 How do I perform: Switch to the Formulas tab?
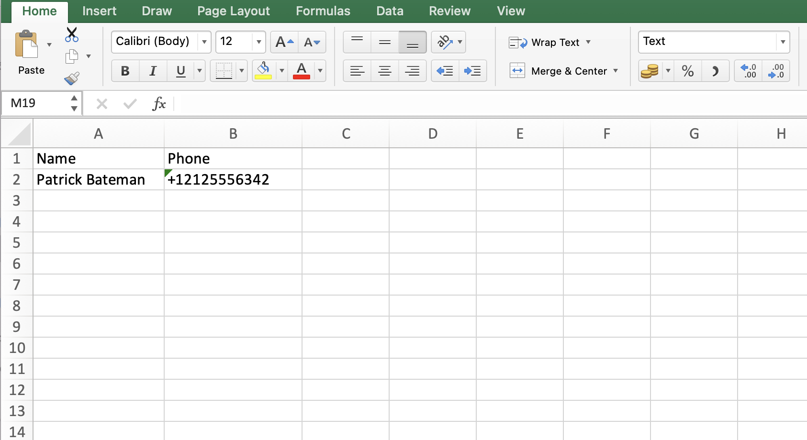click(x=323, y=11)
